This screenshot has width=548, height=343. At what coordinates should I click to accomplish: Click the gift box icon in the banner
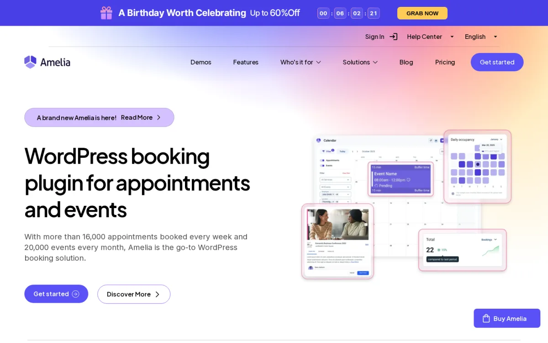point(106,13)
